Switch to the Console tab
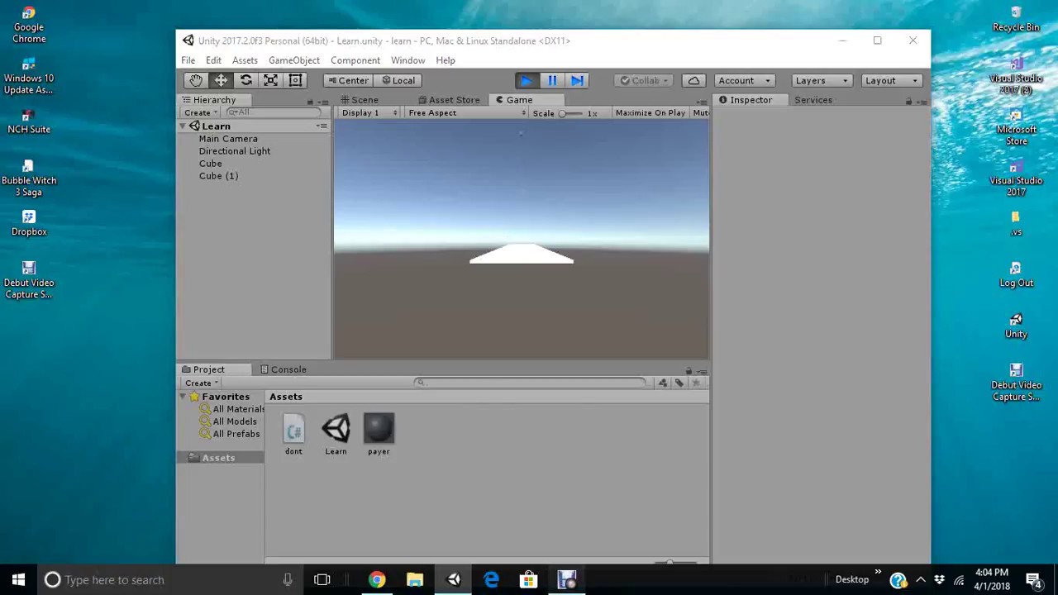The image size is (1058, 595). [283, 369]
